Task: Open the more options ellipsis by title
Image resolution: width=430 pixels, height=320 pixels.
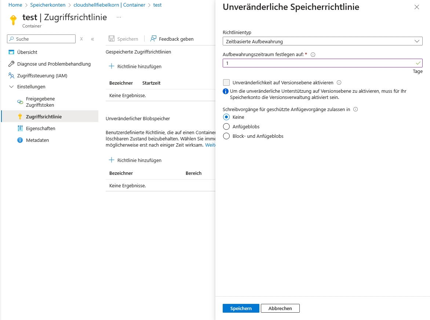Action: click(x=119, y=17)
